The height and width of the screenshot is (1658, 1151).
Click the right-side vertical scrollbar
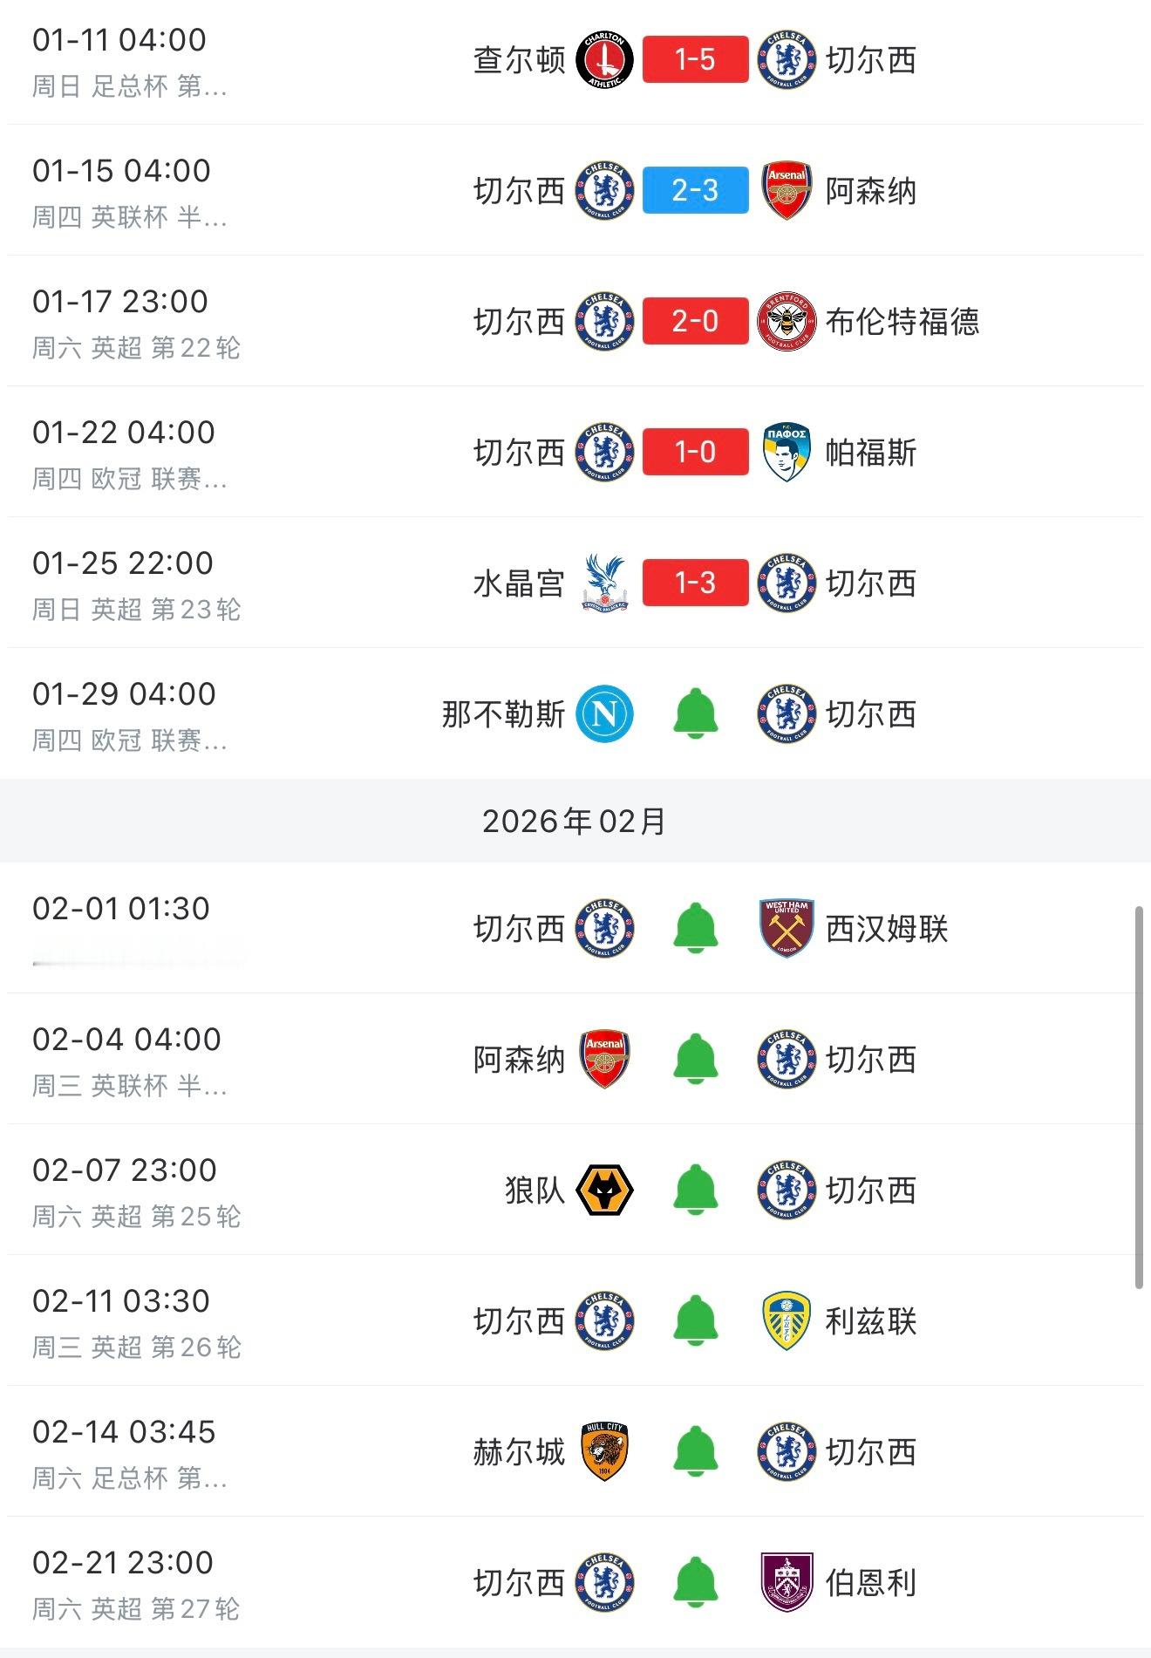click(1138, 1097)
